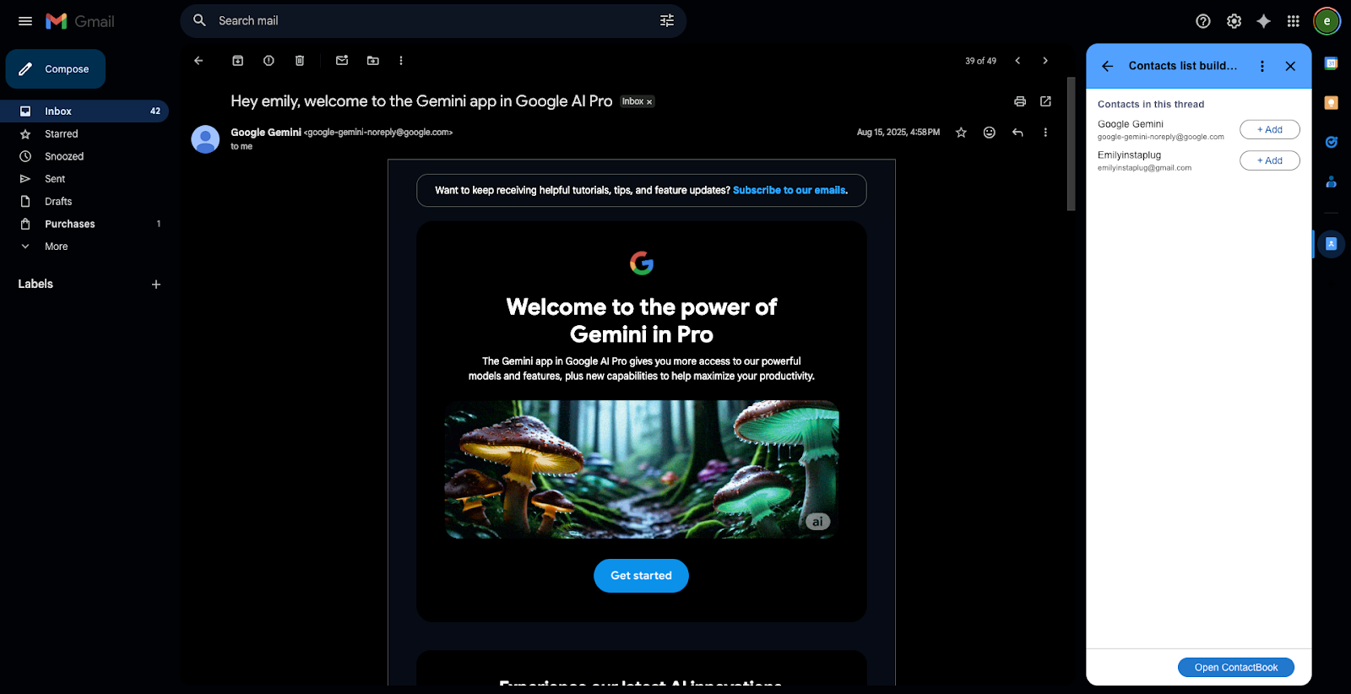The height and width of the screenshot is (694, 1351).
Task: Open the Purchases folder
Action: point(84,224)
